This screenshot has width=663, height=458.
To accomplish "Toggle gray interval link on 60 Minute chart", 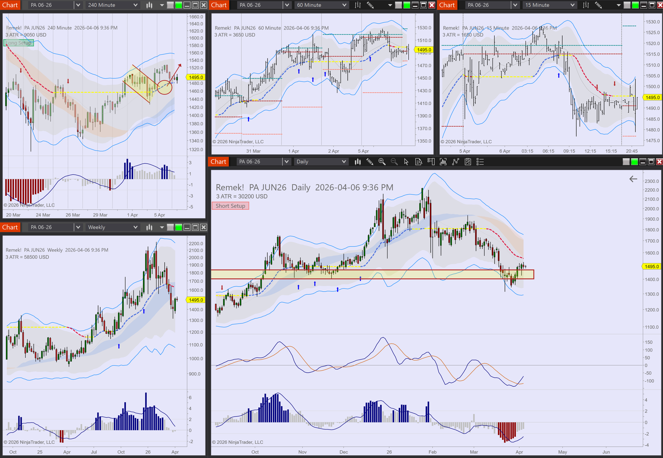I will click(x=398, y=5).
